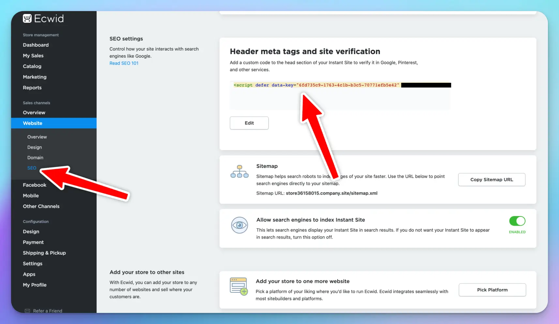Open the Read SEO 101 link
The height and width of the screenshot is (324, 559).
(124, 63)
